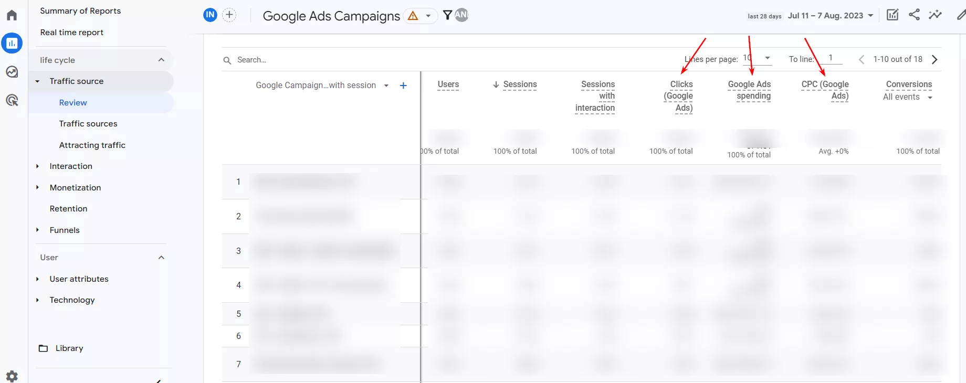Open Attracting traffic report
Viewport: 966px width, 383px height.
92,145
